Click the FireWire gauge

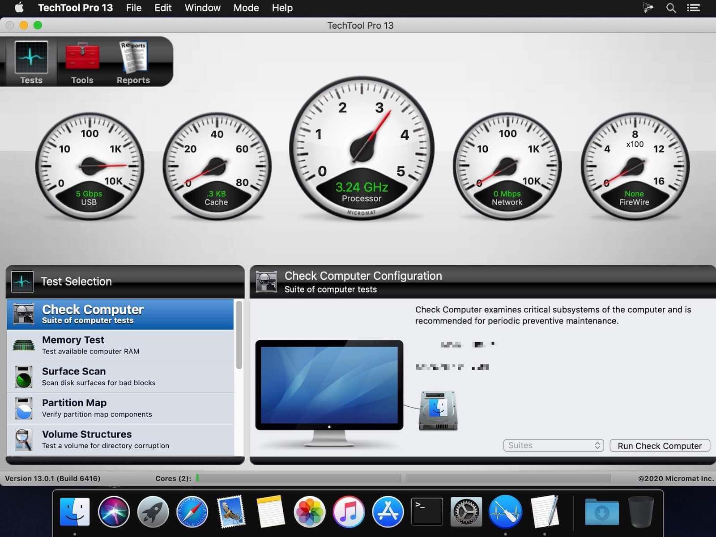(x=635, y=166)
